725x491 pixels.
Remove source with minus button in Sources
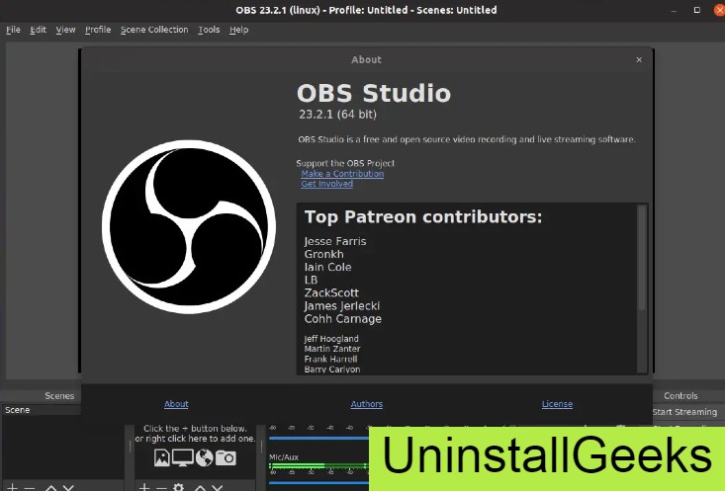[161, 487]
